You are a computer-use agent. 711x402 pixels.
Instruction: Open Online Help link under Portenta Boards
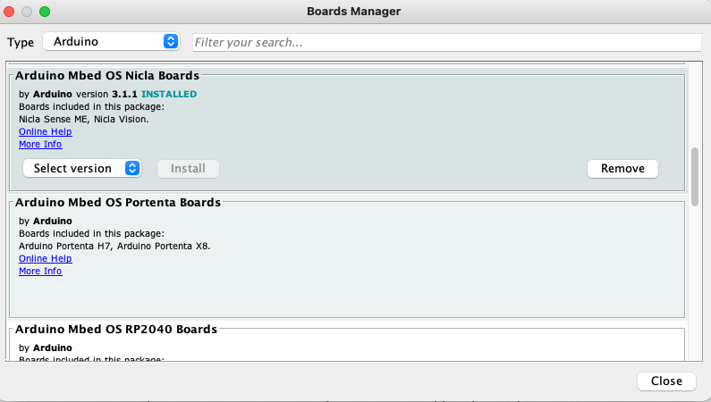(x=46, y=258)
